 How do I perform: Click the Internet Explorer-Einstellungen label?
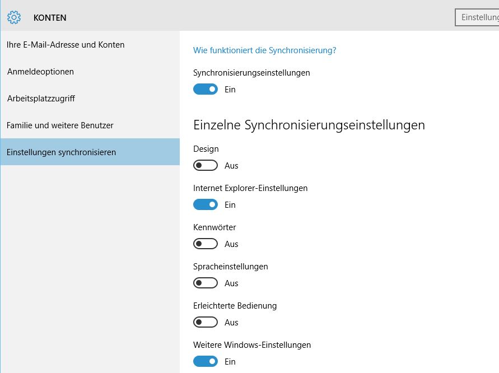(x=250, y=188)
